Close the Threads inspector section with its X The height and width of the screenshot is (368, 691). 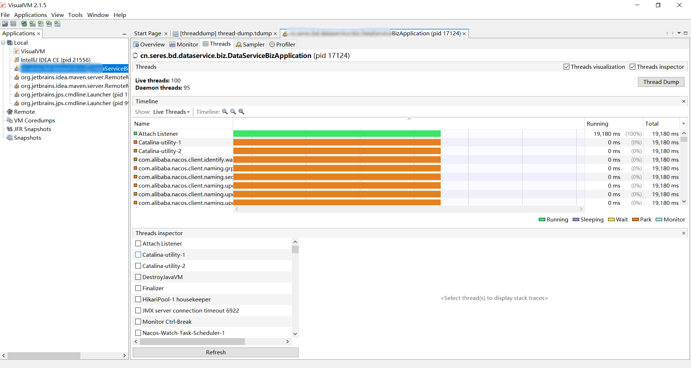pos(683,233)
